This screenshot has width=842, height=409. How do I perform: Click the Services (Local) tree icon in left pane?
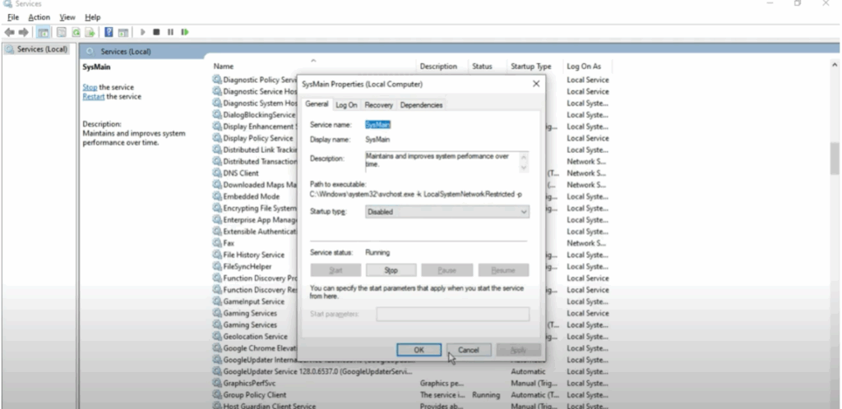(x=10, y=49)
